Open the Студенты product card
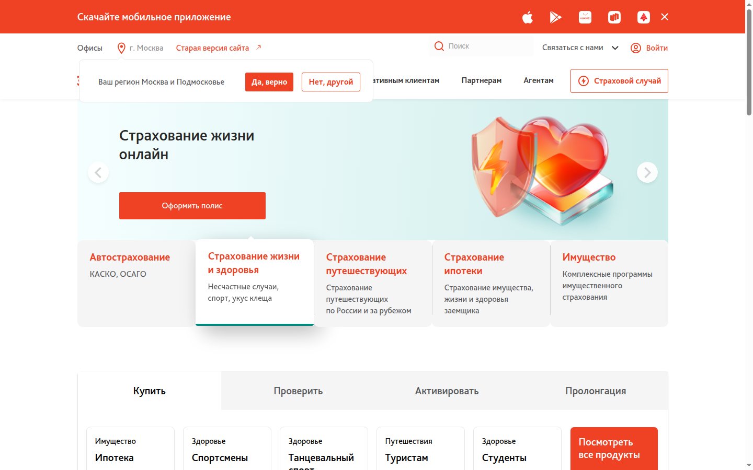 pos(517,449)
